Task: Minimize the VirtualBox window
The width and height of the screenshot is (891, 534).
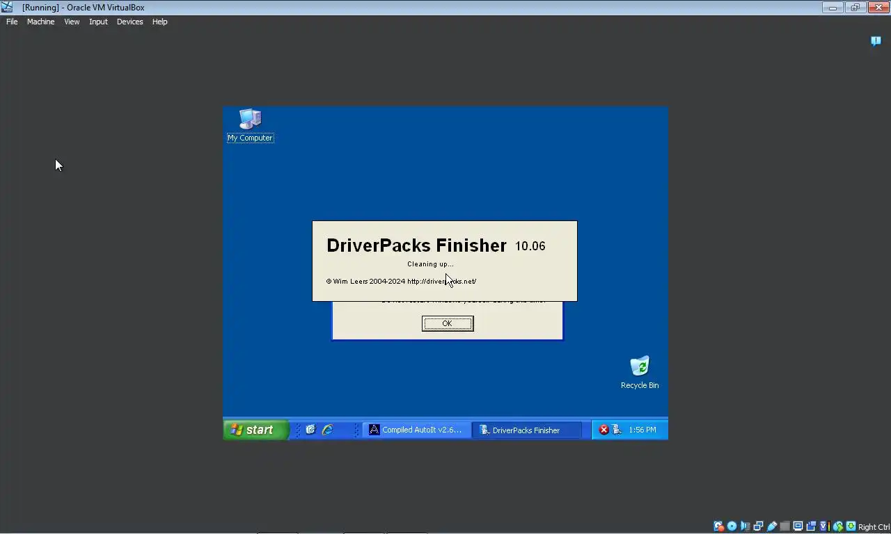Action: tap(833, 7)
